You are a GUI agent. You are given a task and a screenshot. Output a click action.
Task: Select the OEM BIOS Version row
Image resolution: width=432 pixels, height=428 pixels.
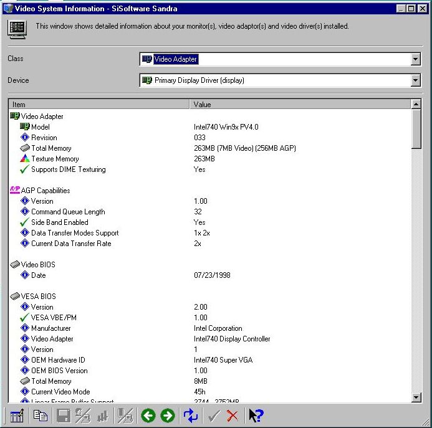pyautogui.click(x=209, y=371)
